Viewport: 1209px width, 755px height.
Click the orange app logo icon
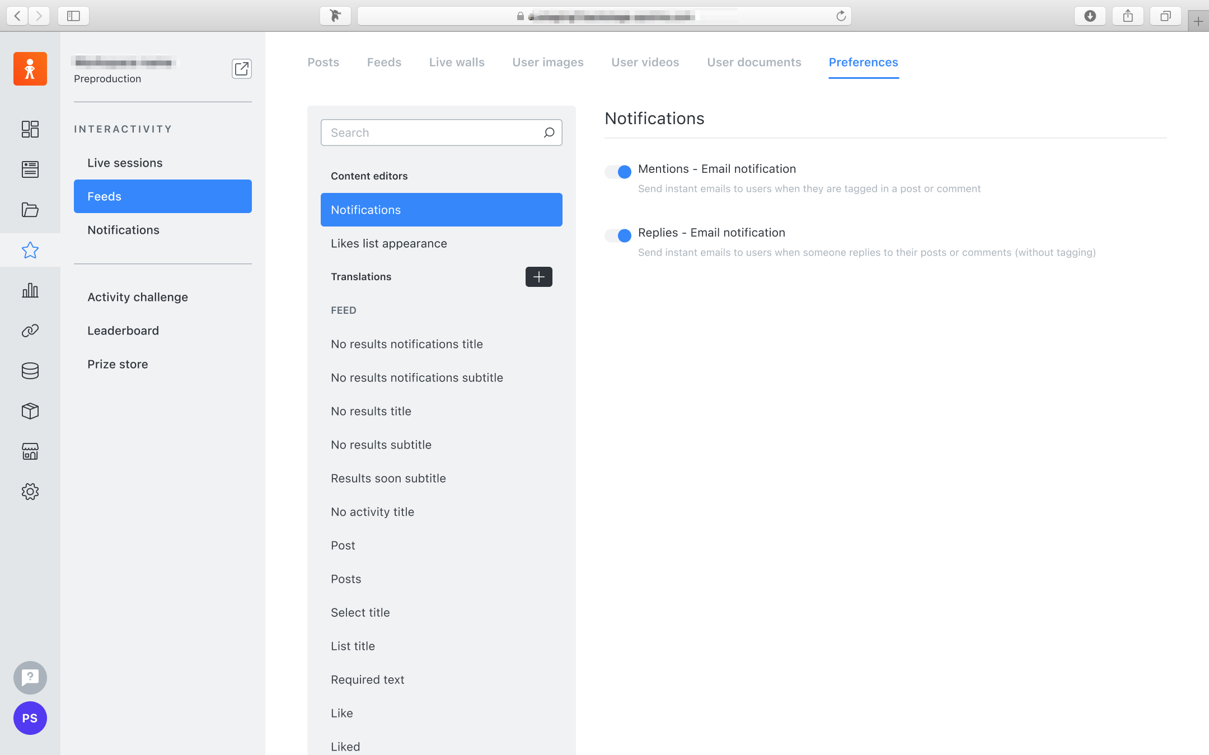(x=30, y=69)
